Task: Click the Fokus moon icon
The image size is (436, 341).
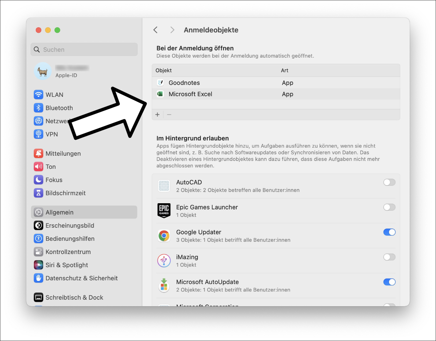Action: [x=38, y=180]
